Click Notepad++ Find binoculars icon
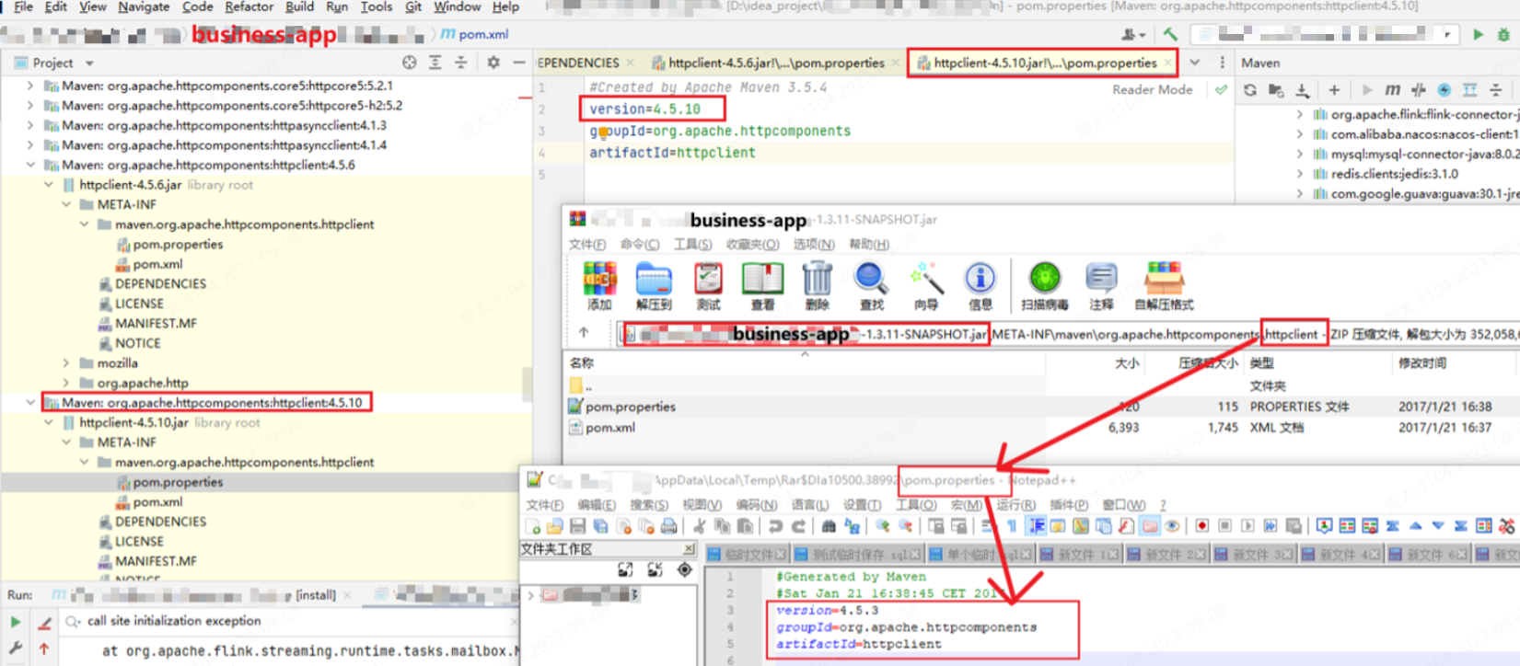This screenshot has height=666, width=1520. click(829, 526)
